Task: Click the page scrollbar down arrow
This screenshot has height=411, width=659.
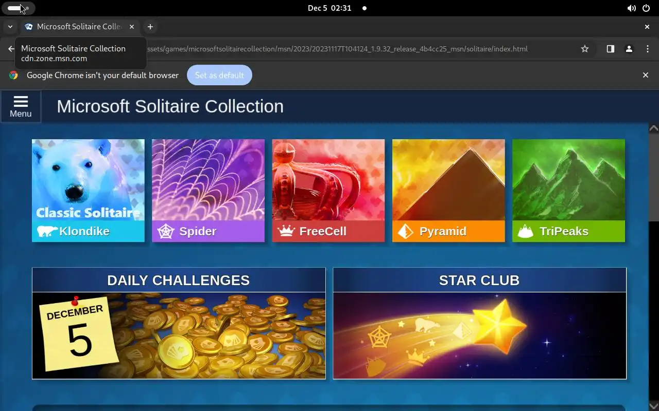Action: 653,405
